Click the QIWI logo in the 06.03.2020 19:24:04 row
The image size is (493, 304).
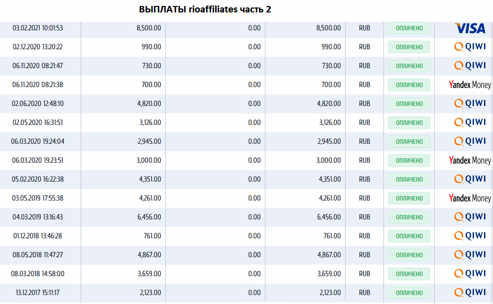[470, 141]
